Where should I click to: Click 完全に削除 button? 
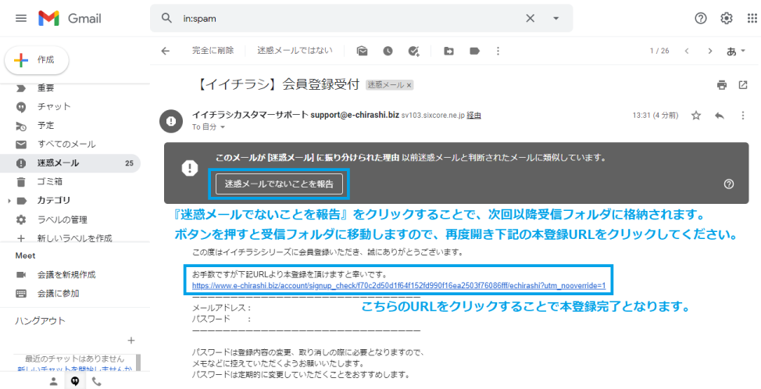pos(213,51)
